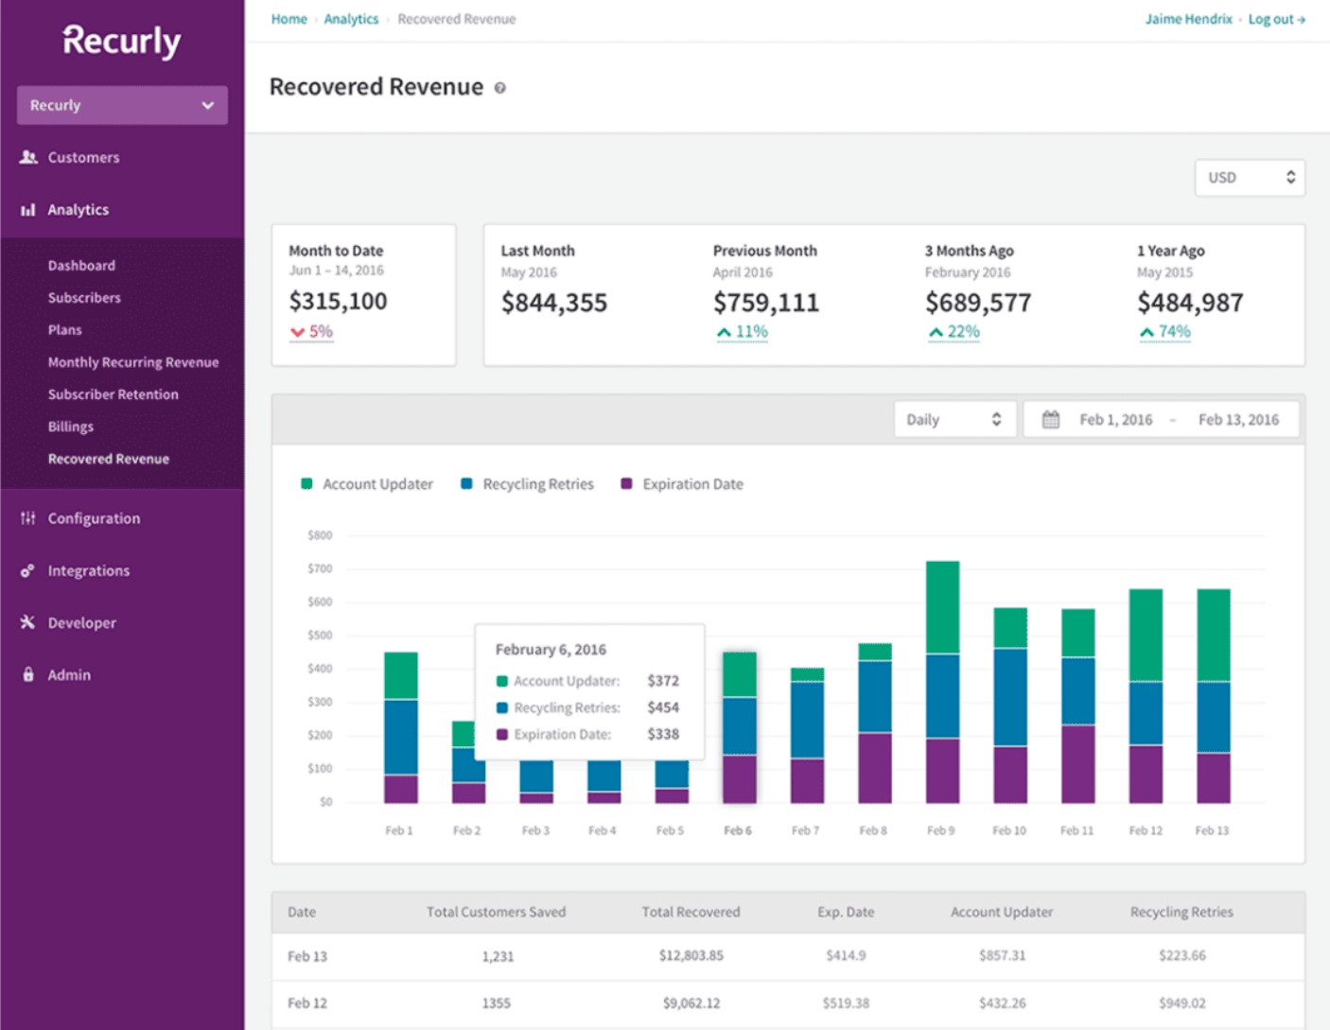The width and height of the screenshot is (1330, 1030).
Task: Click the Analytics breadcrumb link
Action: point(351,19)
